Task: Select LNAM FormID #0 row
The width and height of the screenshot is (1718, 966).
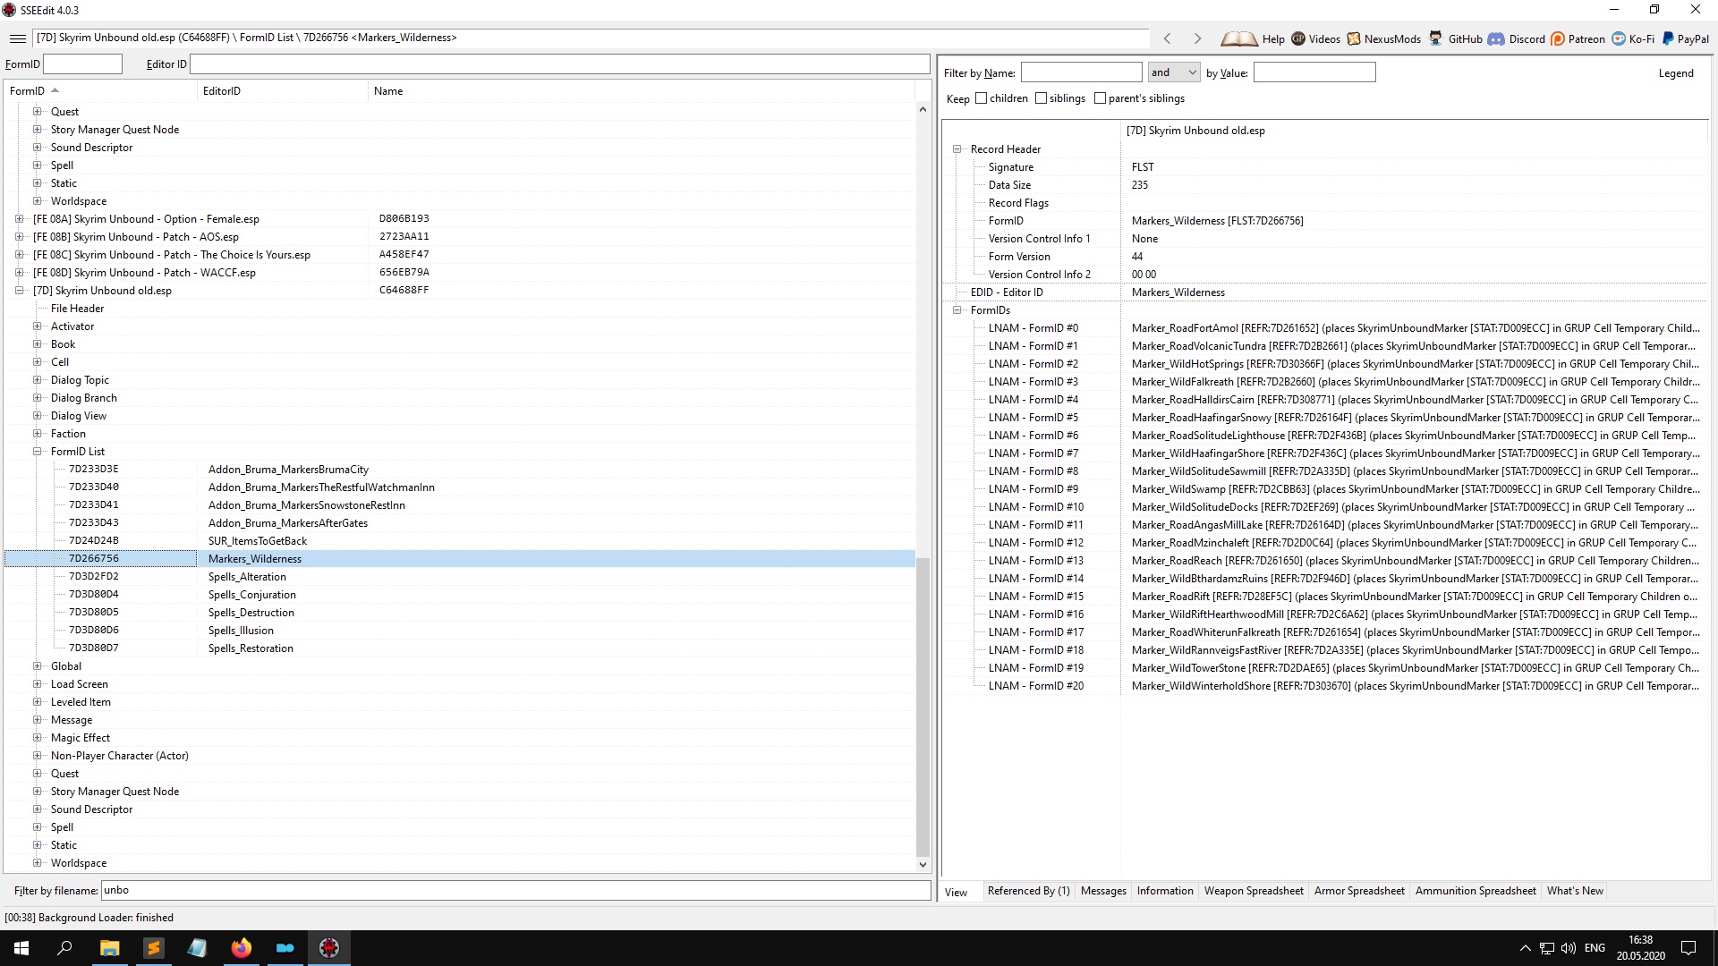Action: point(1325,328)
